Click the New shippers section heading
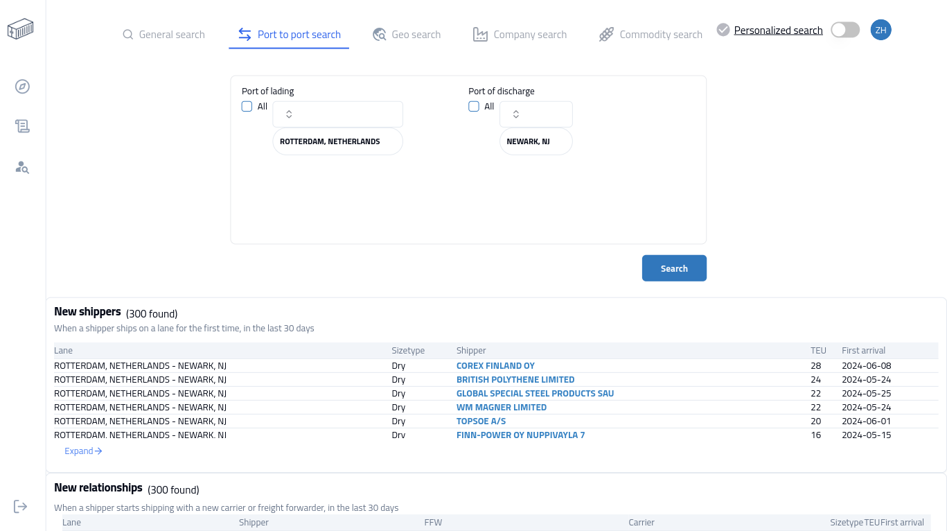The height and width of the screenshot is (531, 947). (87, 312)
